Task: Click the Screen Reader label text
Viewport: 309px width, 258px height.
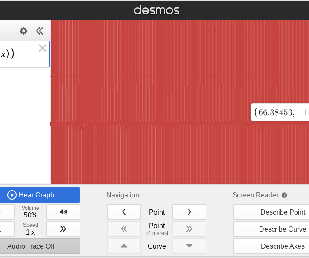Action: pos(255,195)
